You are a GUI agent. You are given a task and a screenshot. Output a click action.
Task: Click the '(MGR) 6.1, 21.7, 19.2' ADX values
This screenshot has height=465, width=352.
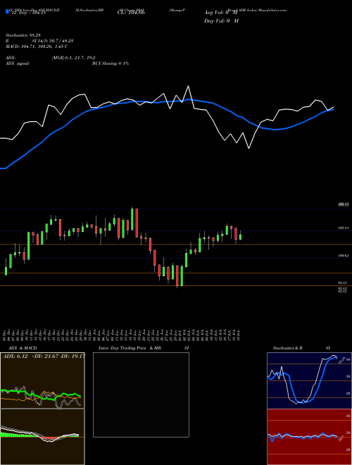(x=73, y=58)
